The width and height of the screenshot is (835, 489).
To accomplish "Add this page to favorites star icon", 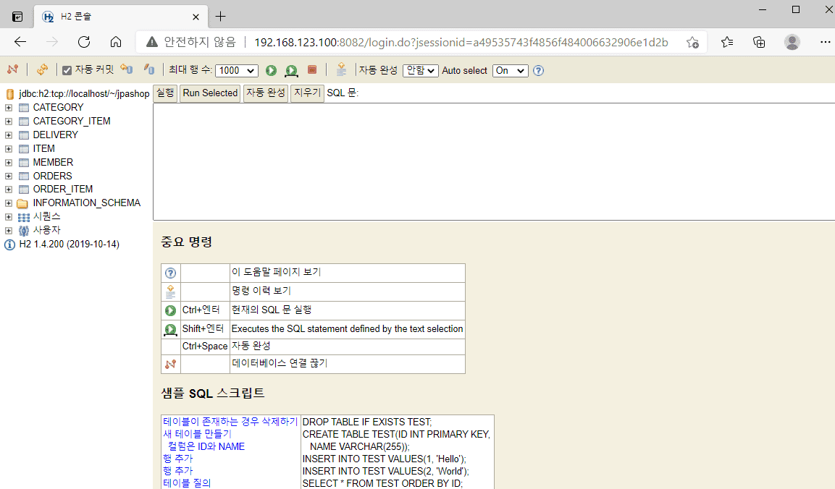I will point(692,43).
